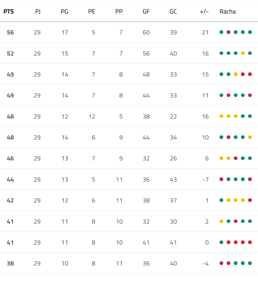Sort by the PTS column header

8,11
